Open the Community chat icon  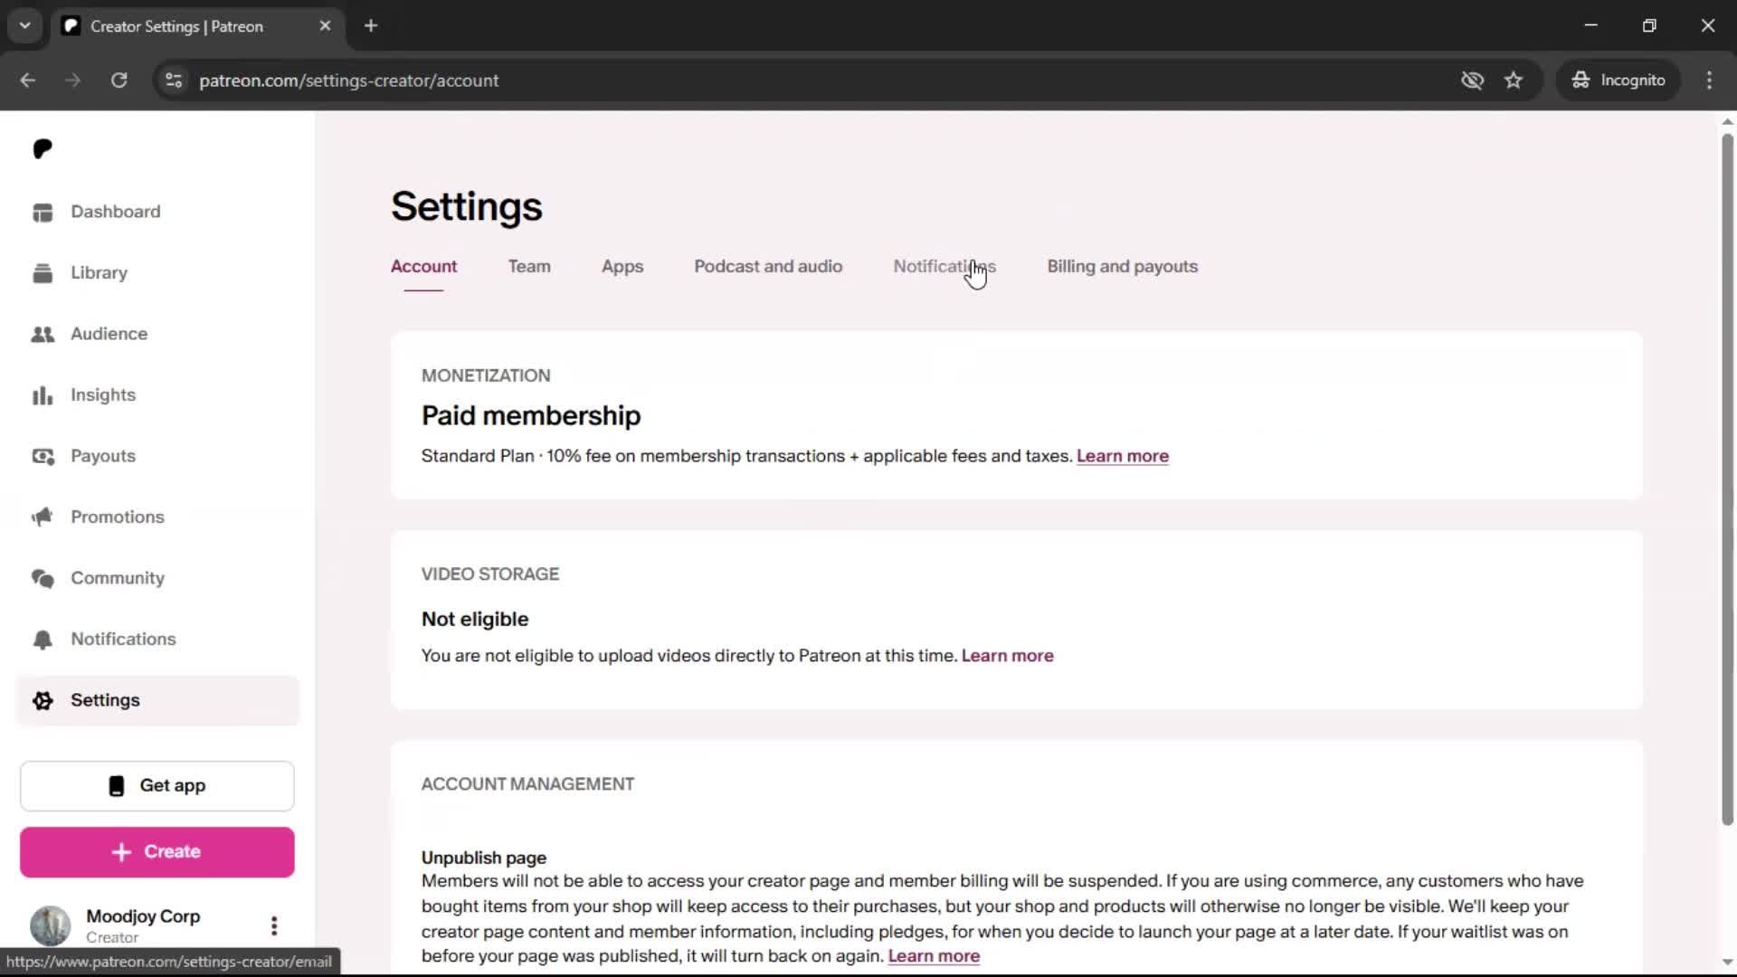pyautogui.click(x=43, y=578)
